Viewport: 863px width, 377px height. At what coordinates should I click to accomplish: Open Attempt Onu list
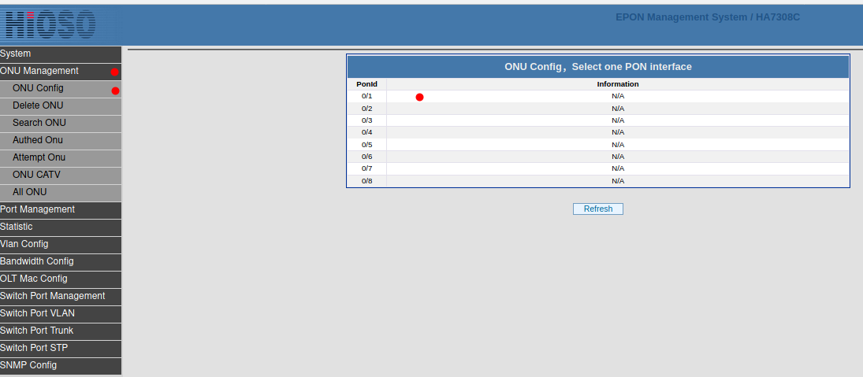[39, 157]
